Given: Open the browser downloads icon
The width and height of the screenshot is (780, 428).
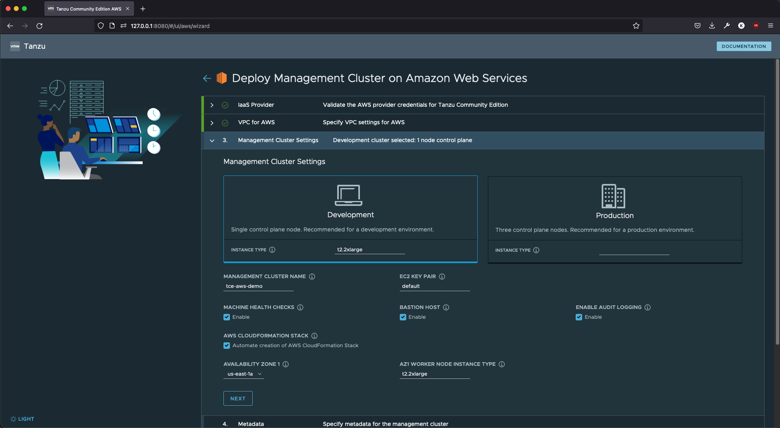Looking at the screenshot, I should (x=712, y=26).
